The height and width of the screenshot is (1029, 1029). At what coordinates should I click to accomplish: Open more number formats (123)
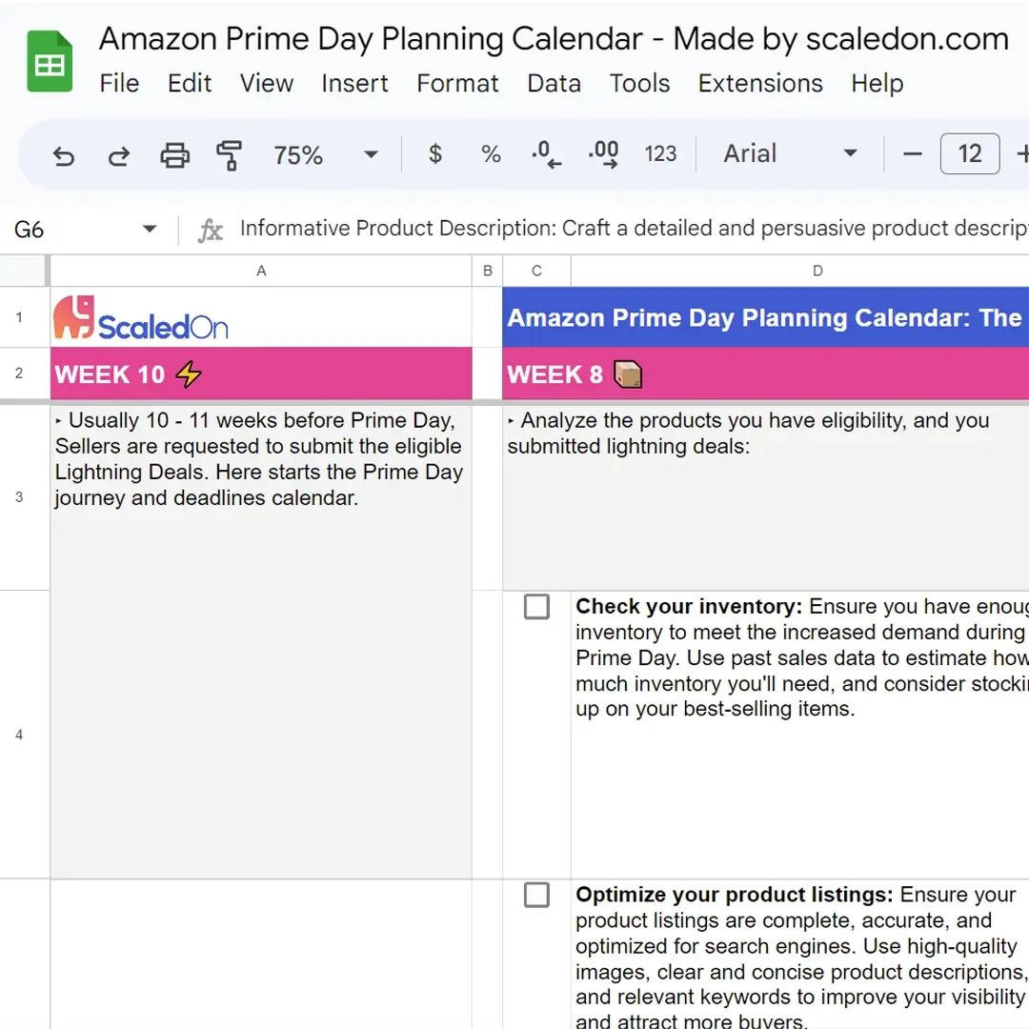click(660, 154)
